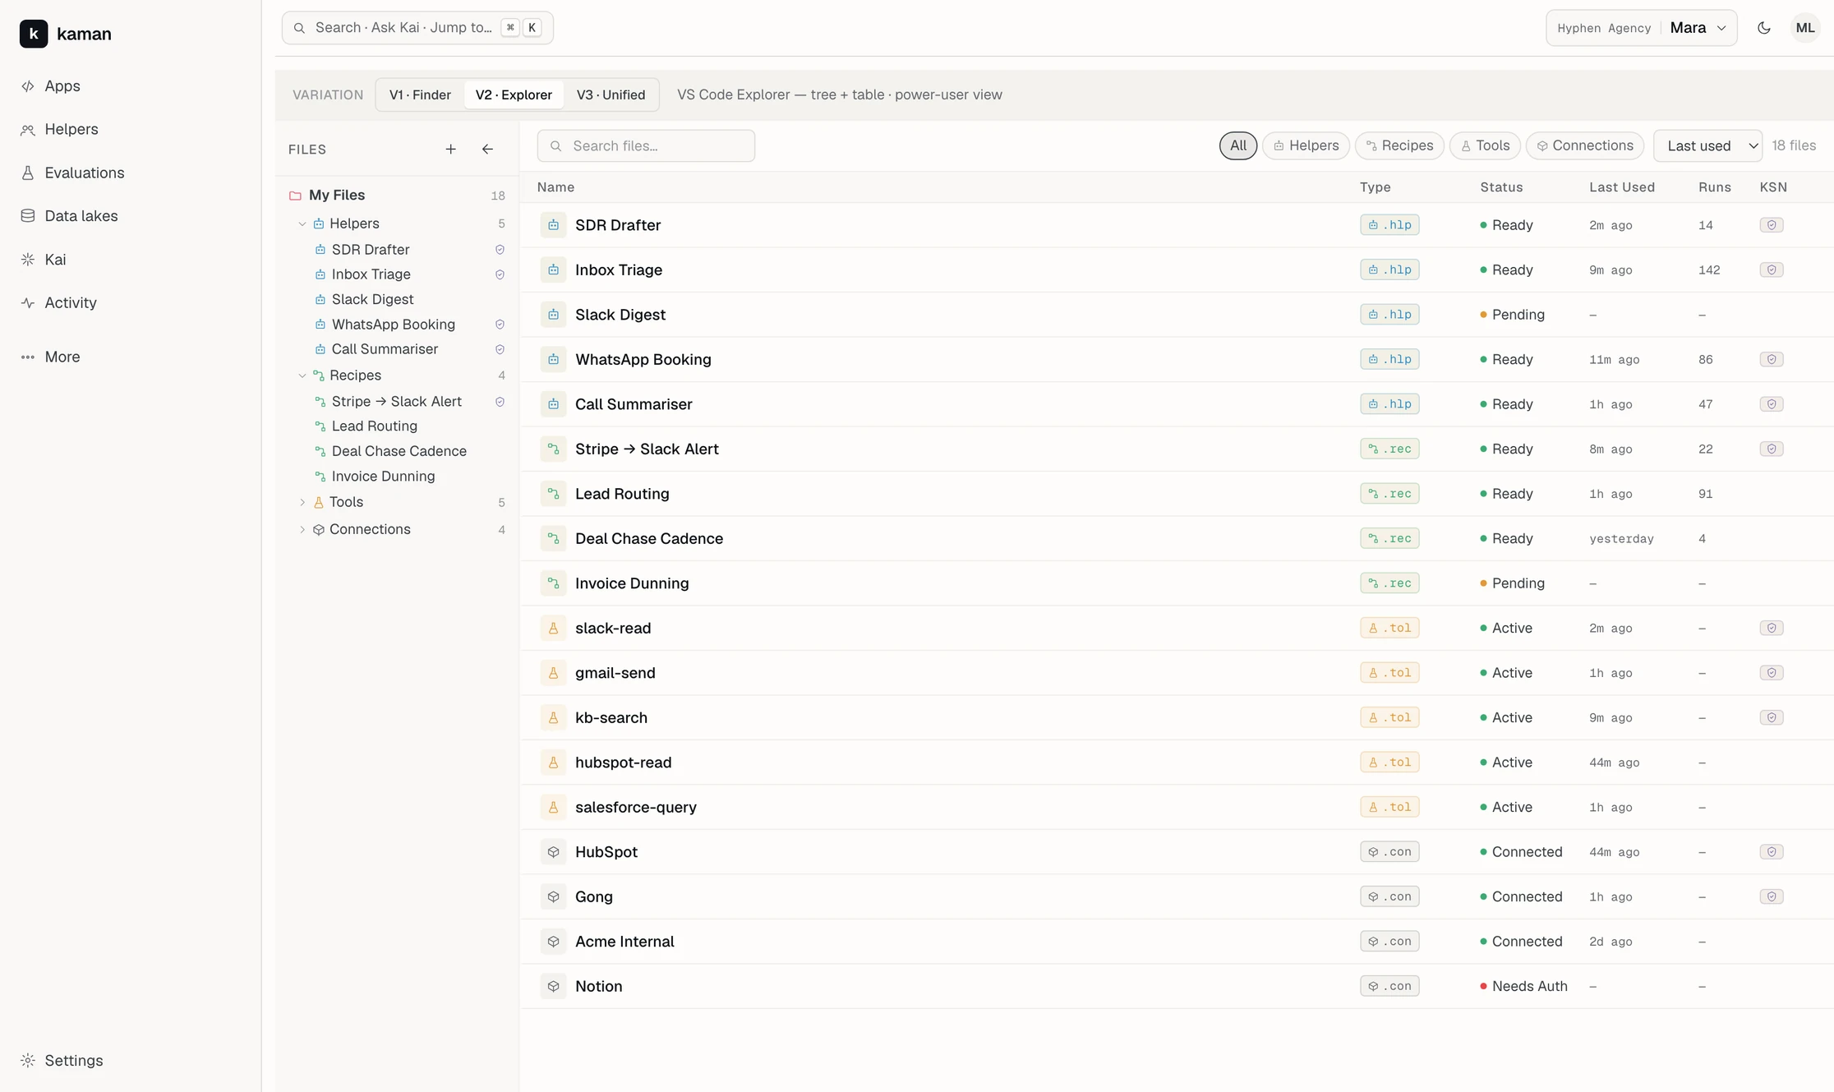Click the HubSpot connection cube icon
This screenshot has width=1834, height=1092.
coord(553,852)
